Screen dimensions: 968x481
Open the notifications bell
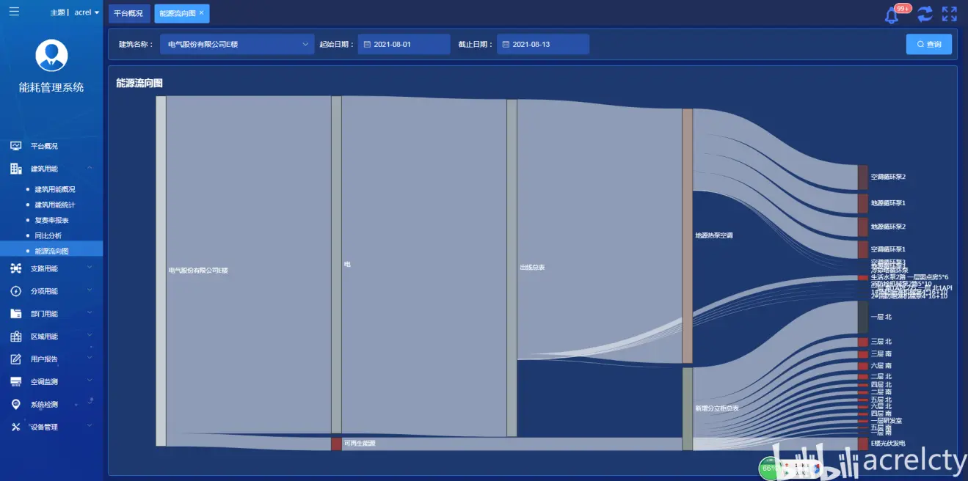892,15
